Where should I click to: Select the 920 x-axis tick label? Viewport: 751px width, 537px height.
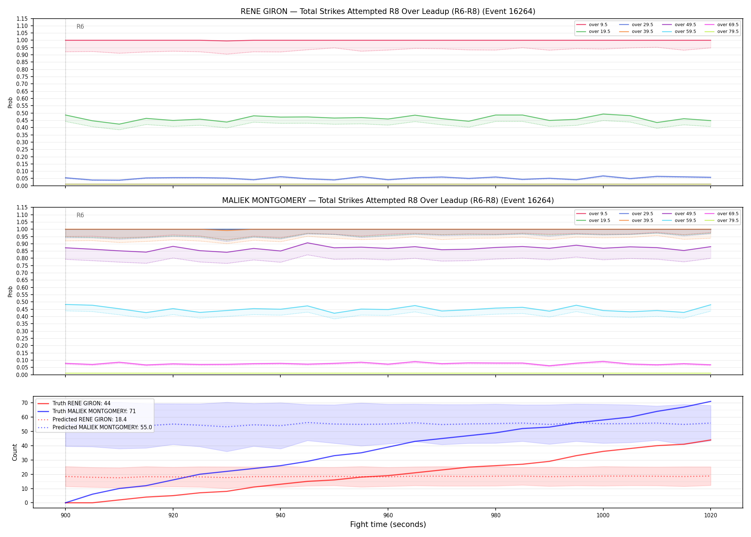pos(173,515)
